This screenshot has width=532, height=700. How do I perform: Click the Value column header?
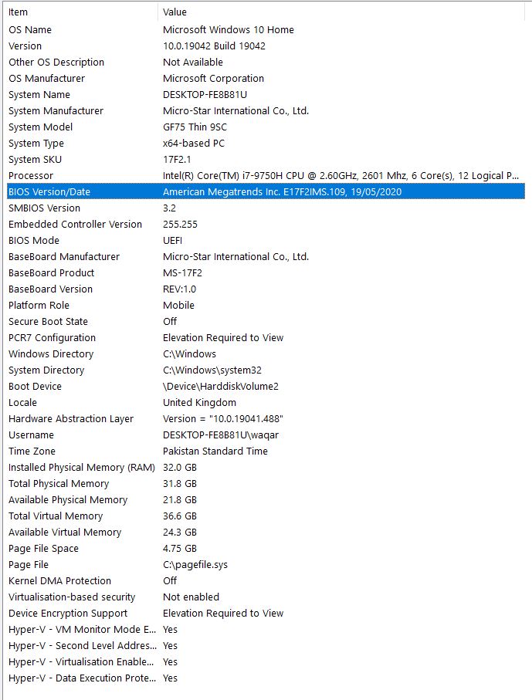coord(341,12)
